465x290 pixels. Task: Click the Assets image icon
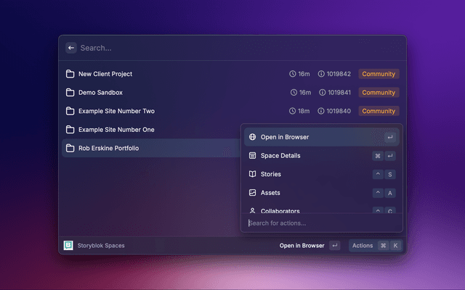click(252, 193)
